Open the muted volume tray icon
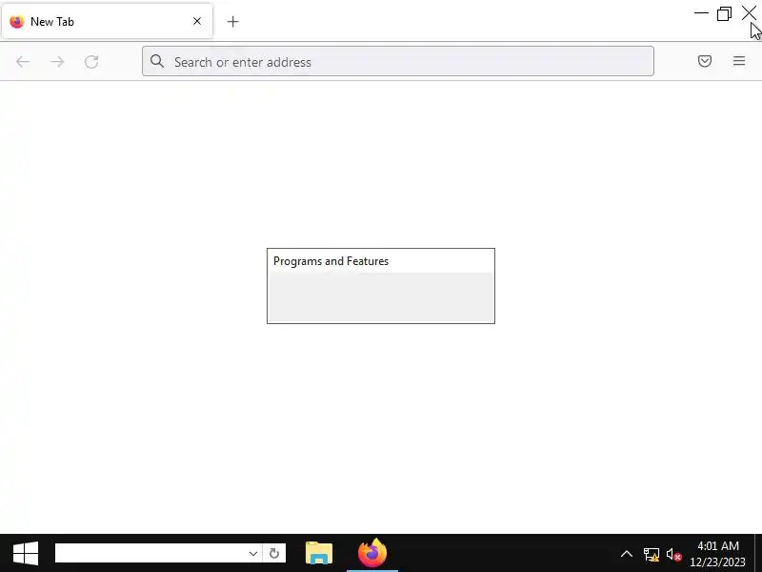The height and width of the screenshot is (572, 762). (x=674, y=554)
